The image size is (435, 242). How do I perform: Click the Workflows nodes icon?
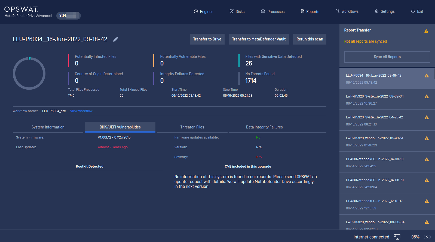338,11
